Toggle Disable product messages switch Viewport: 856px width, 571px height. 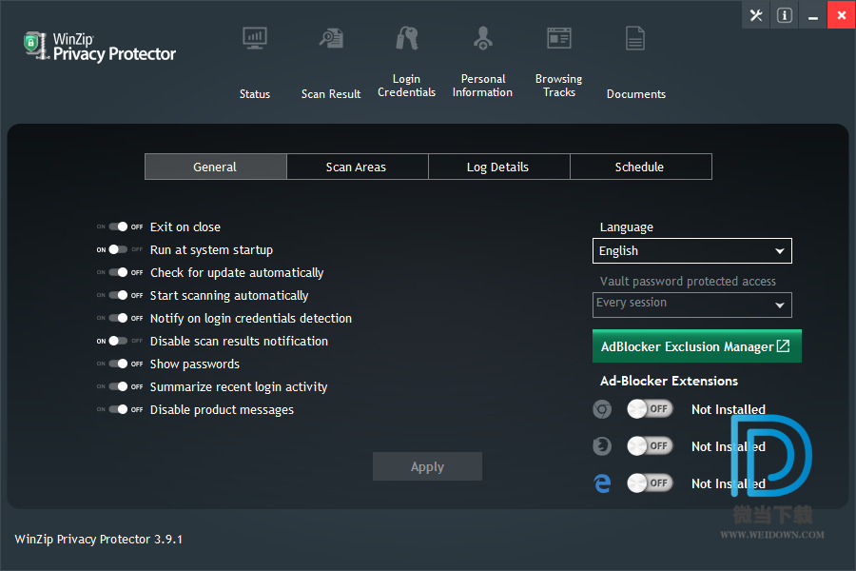(119, 409)
